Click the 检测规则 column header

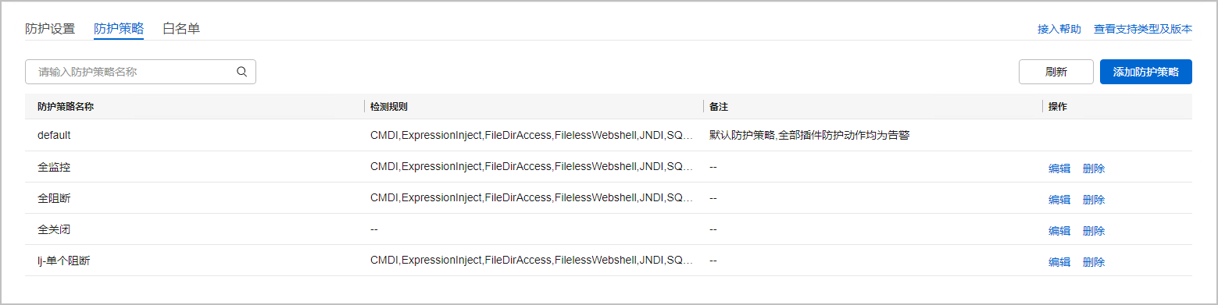pyautogui.click(x=389, y=107)
